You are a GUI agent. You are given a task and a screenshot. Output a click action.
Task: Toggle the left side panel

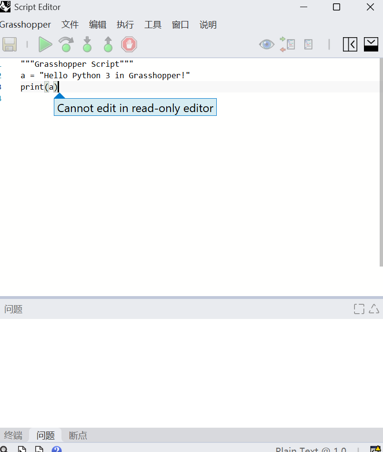tap(350, 45)
